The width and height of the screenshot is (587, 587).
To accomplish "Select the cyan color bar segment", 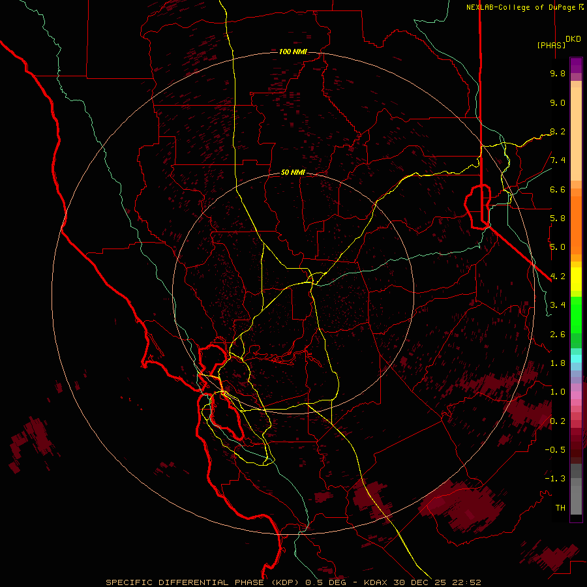I will (576, 359).
